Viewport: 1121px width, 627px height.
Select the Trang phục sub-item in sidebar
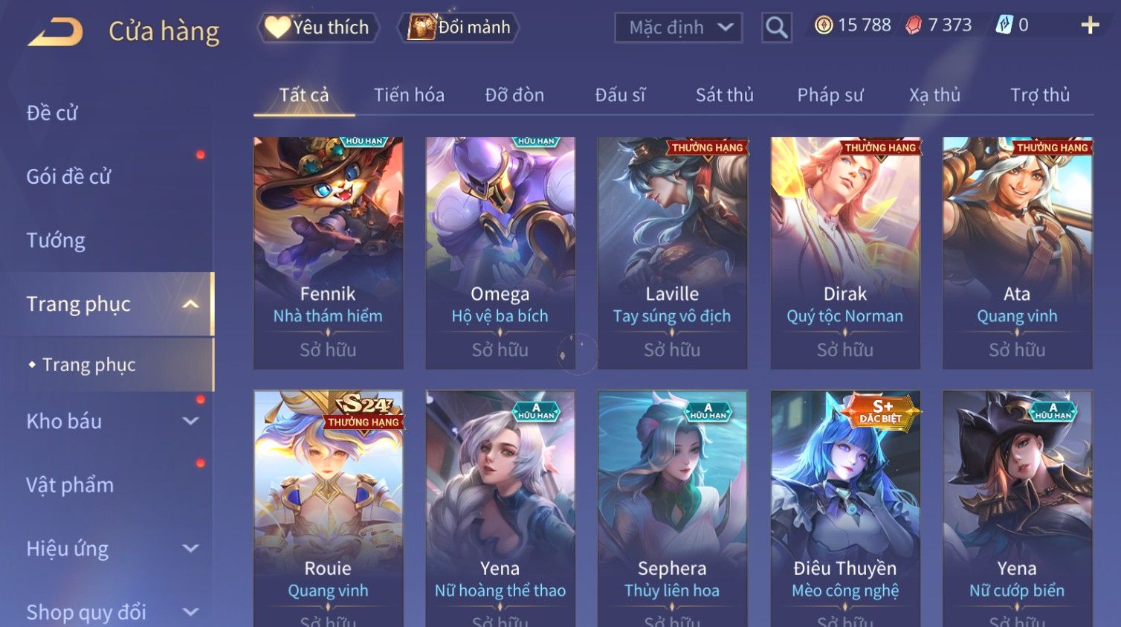tap(89, 364)
